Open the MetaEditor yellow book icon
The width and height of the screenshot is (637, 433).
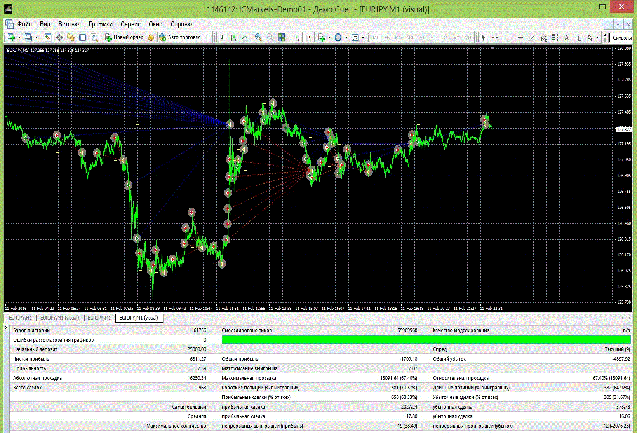coord(151,37)
